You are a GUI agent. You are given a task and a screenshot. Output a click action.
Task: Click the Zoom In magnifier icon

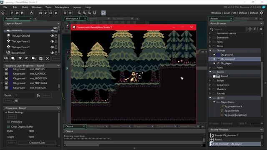[x=89, y=13]
